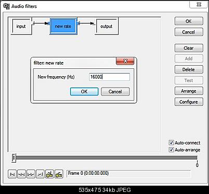
Task: Select the input filter node
Action: click(21, 27)
